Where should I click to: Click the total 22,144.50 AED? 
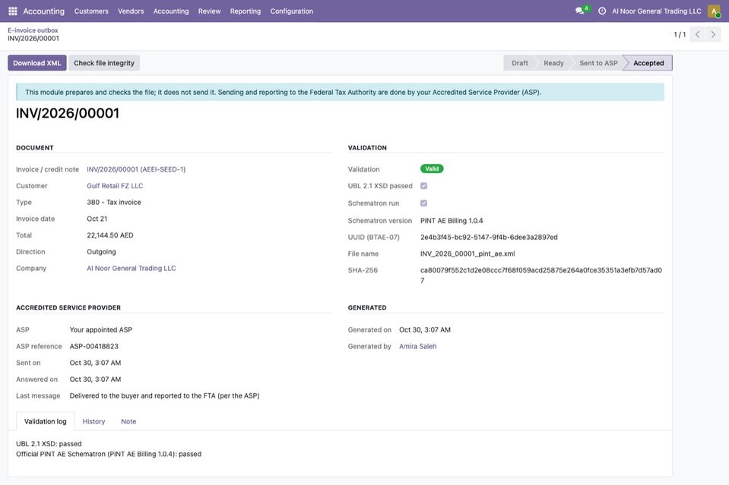(x=109, y=235)
